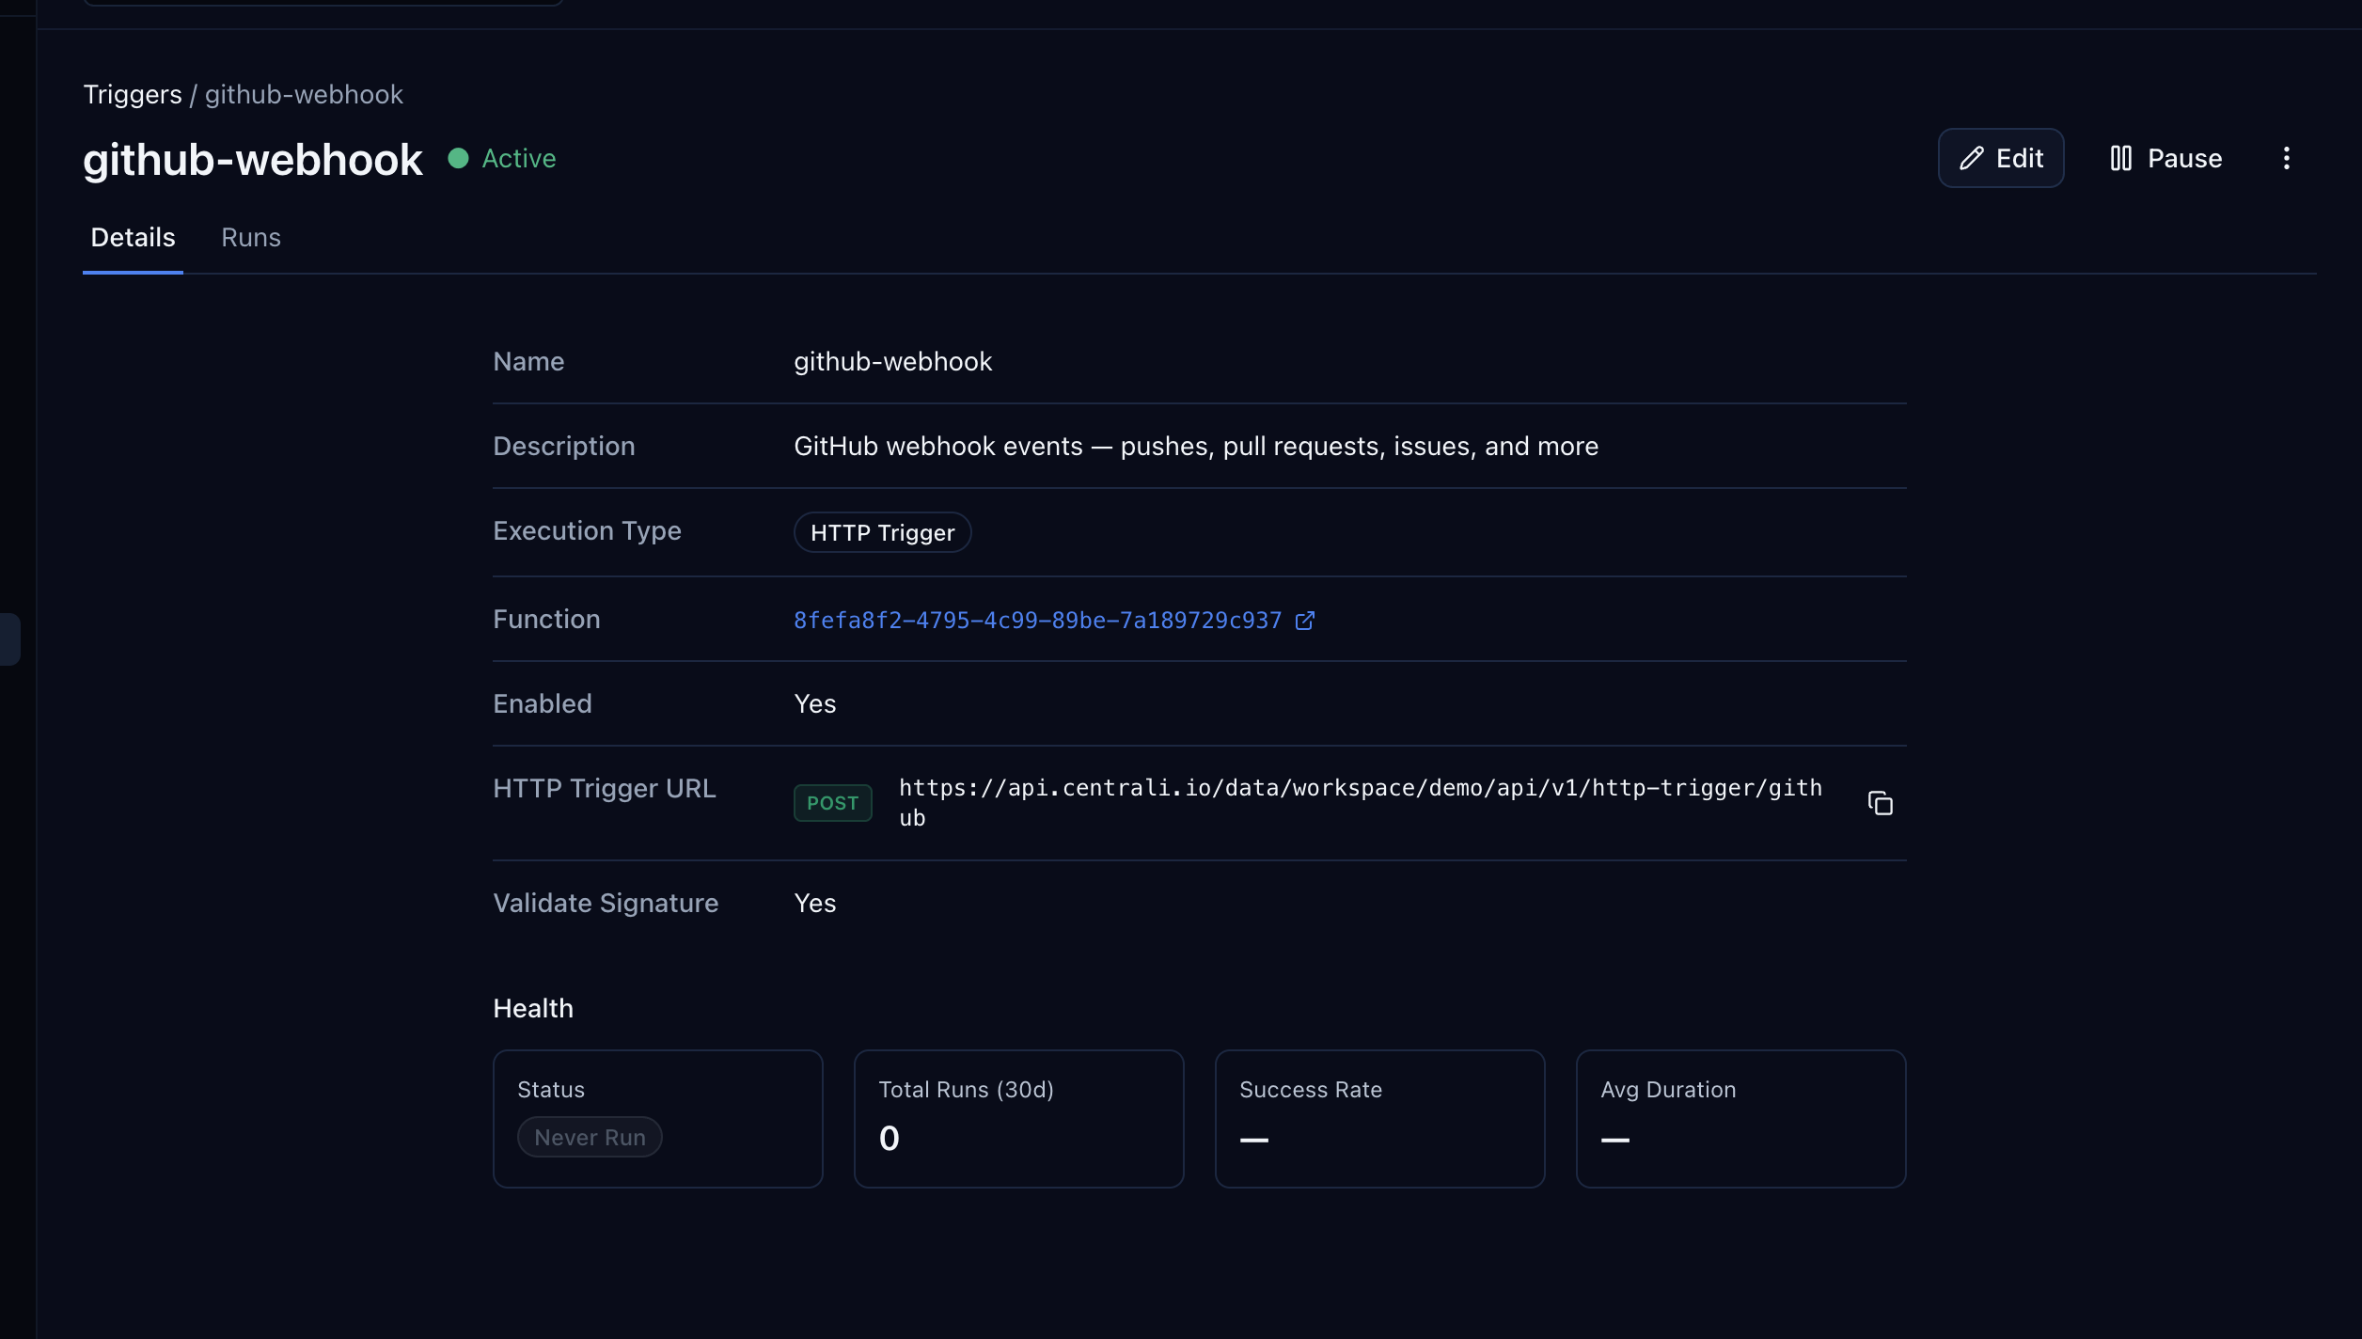Click the external link icon beside the function ID

(1305, 620)
